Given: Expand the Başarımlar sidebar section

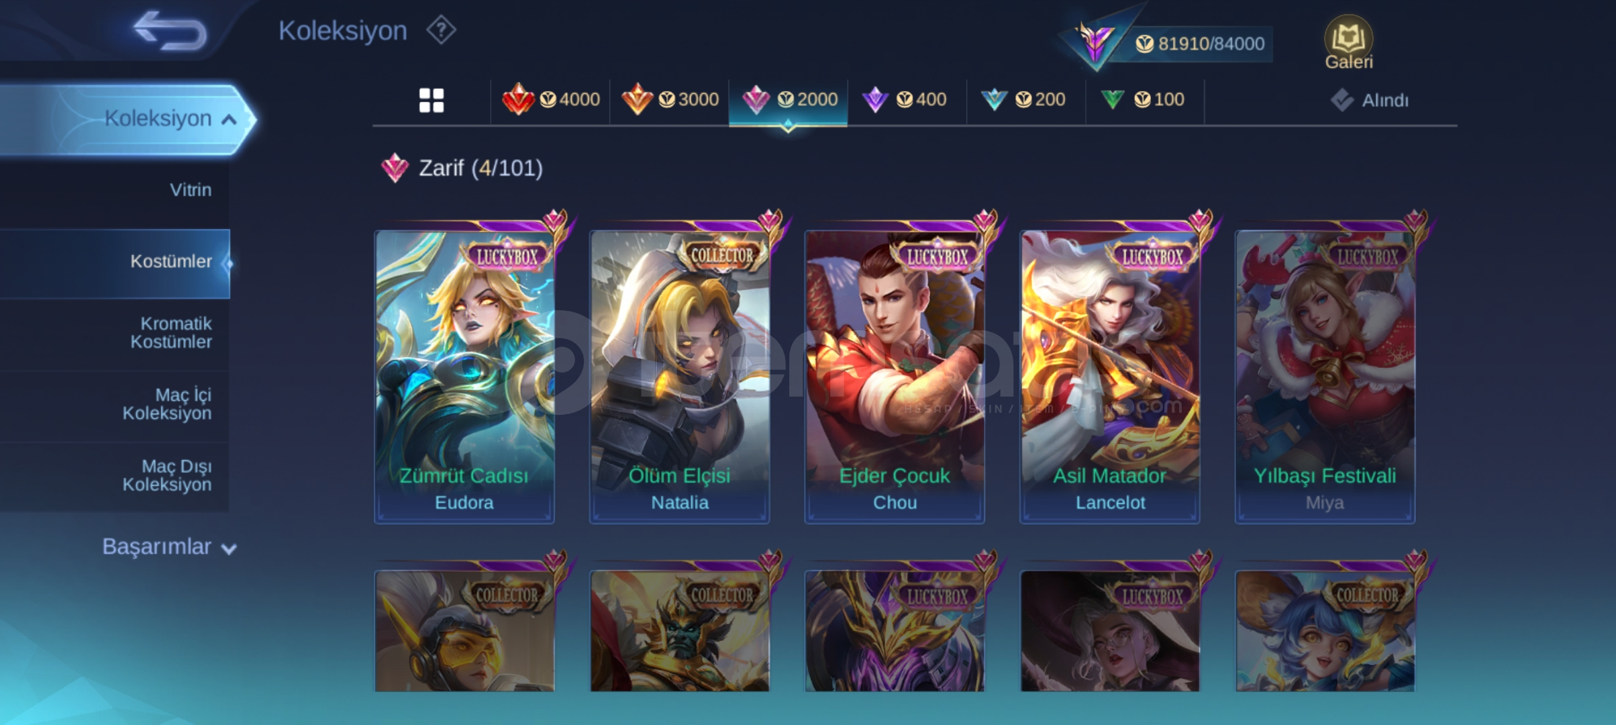Looking at the screenshot, I should (x=169, y=547).
